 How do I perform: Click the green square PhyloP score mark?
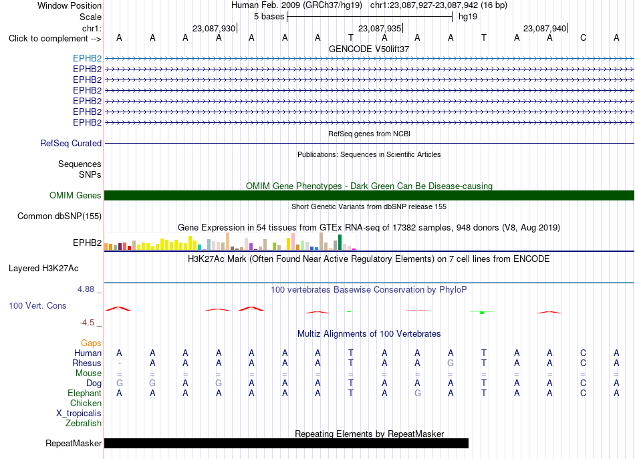pos(482,313)
